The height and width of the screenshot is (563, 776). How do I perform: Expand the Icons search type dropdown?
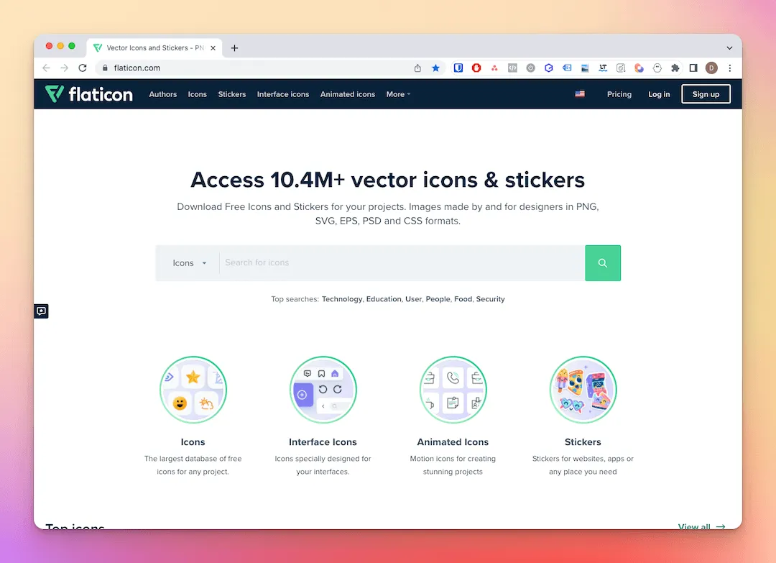[189, 263]
